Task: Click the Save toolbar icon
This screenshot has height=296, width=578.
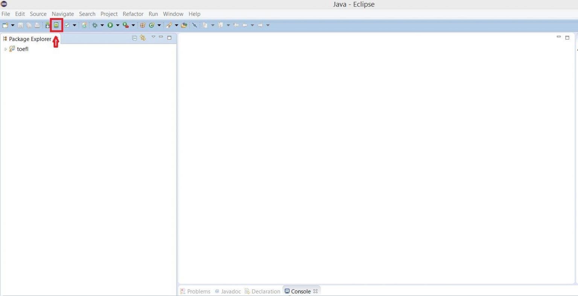Action: point(21,25)
